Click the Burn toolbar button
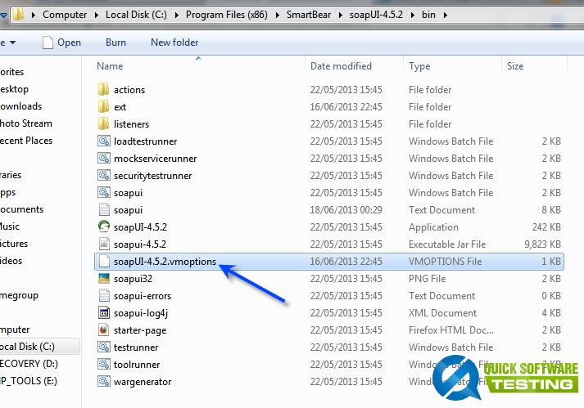This screenshot has width=584, height=408. click(115, 43)
